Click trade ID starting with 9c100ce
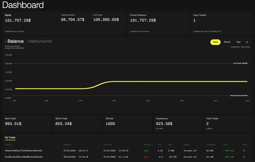Screen dimensions: 255x162 point(24,157)
